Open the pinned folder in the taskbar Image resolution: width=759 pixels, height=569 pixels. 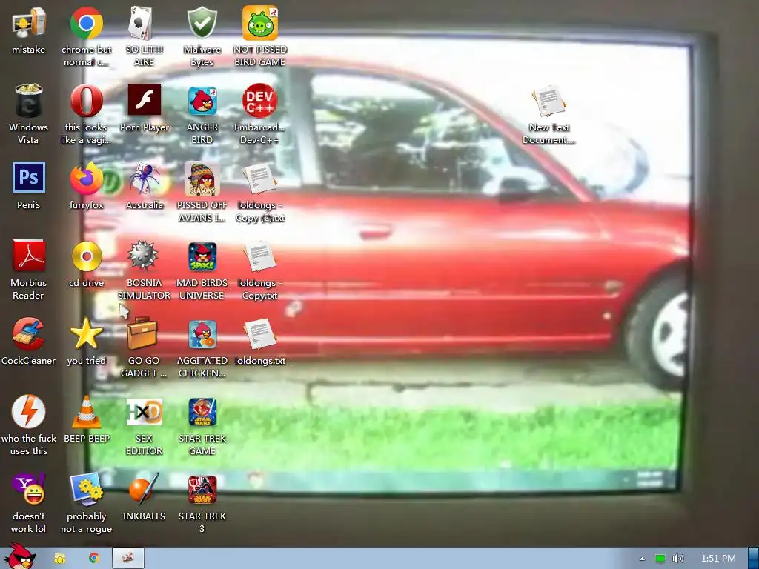click(x=59, y=559)
